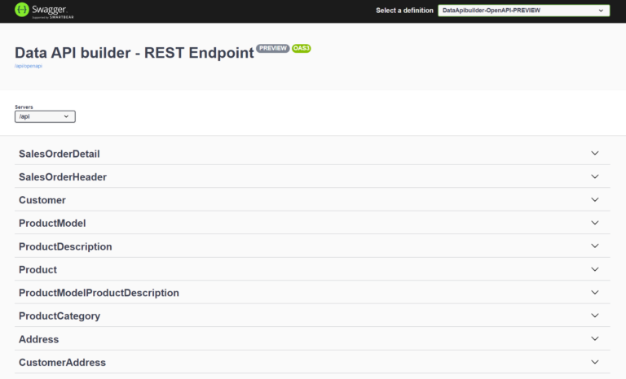Follow the /api/openapi link
The height and width of the screenshot is (379, 626).
(29, 66)
